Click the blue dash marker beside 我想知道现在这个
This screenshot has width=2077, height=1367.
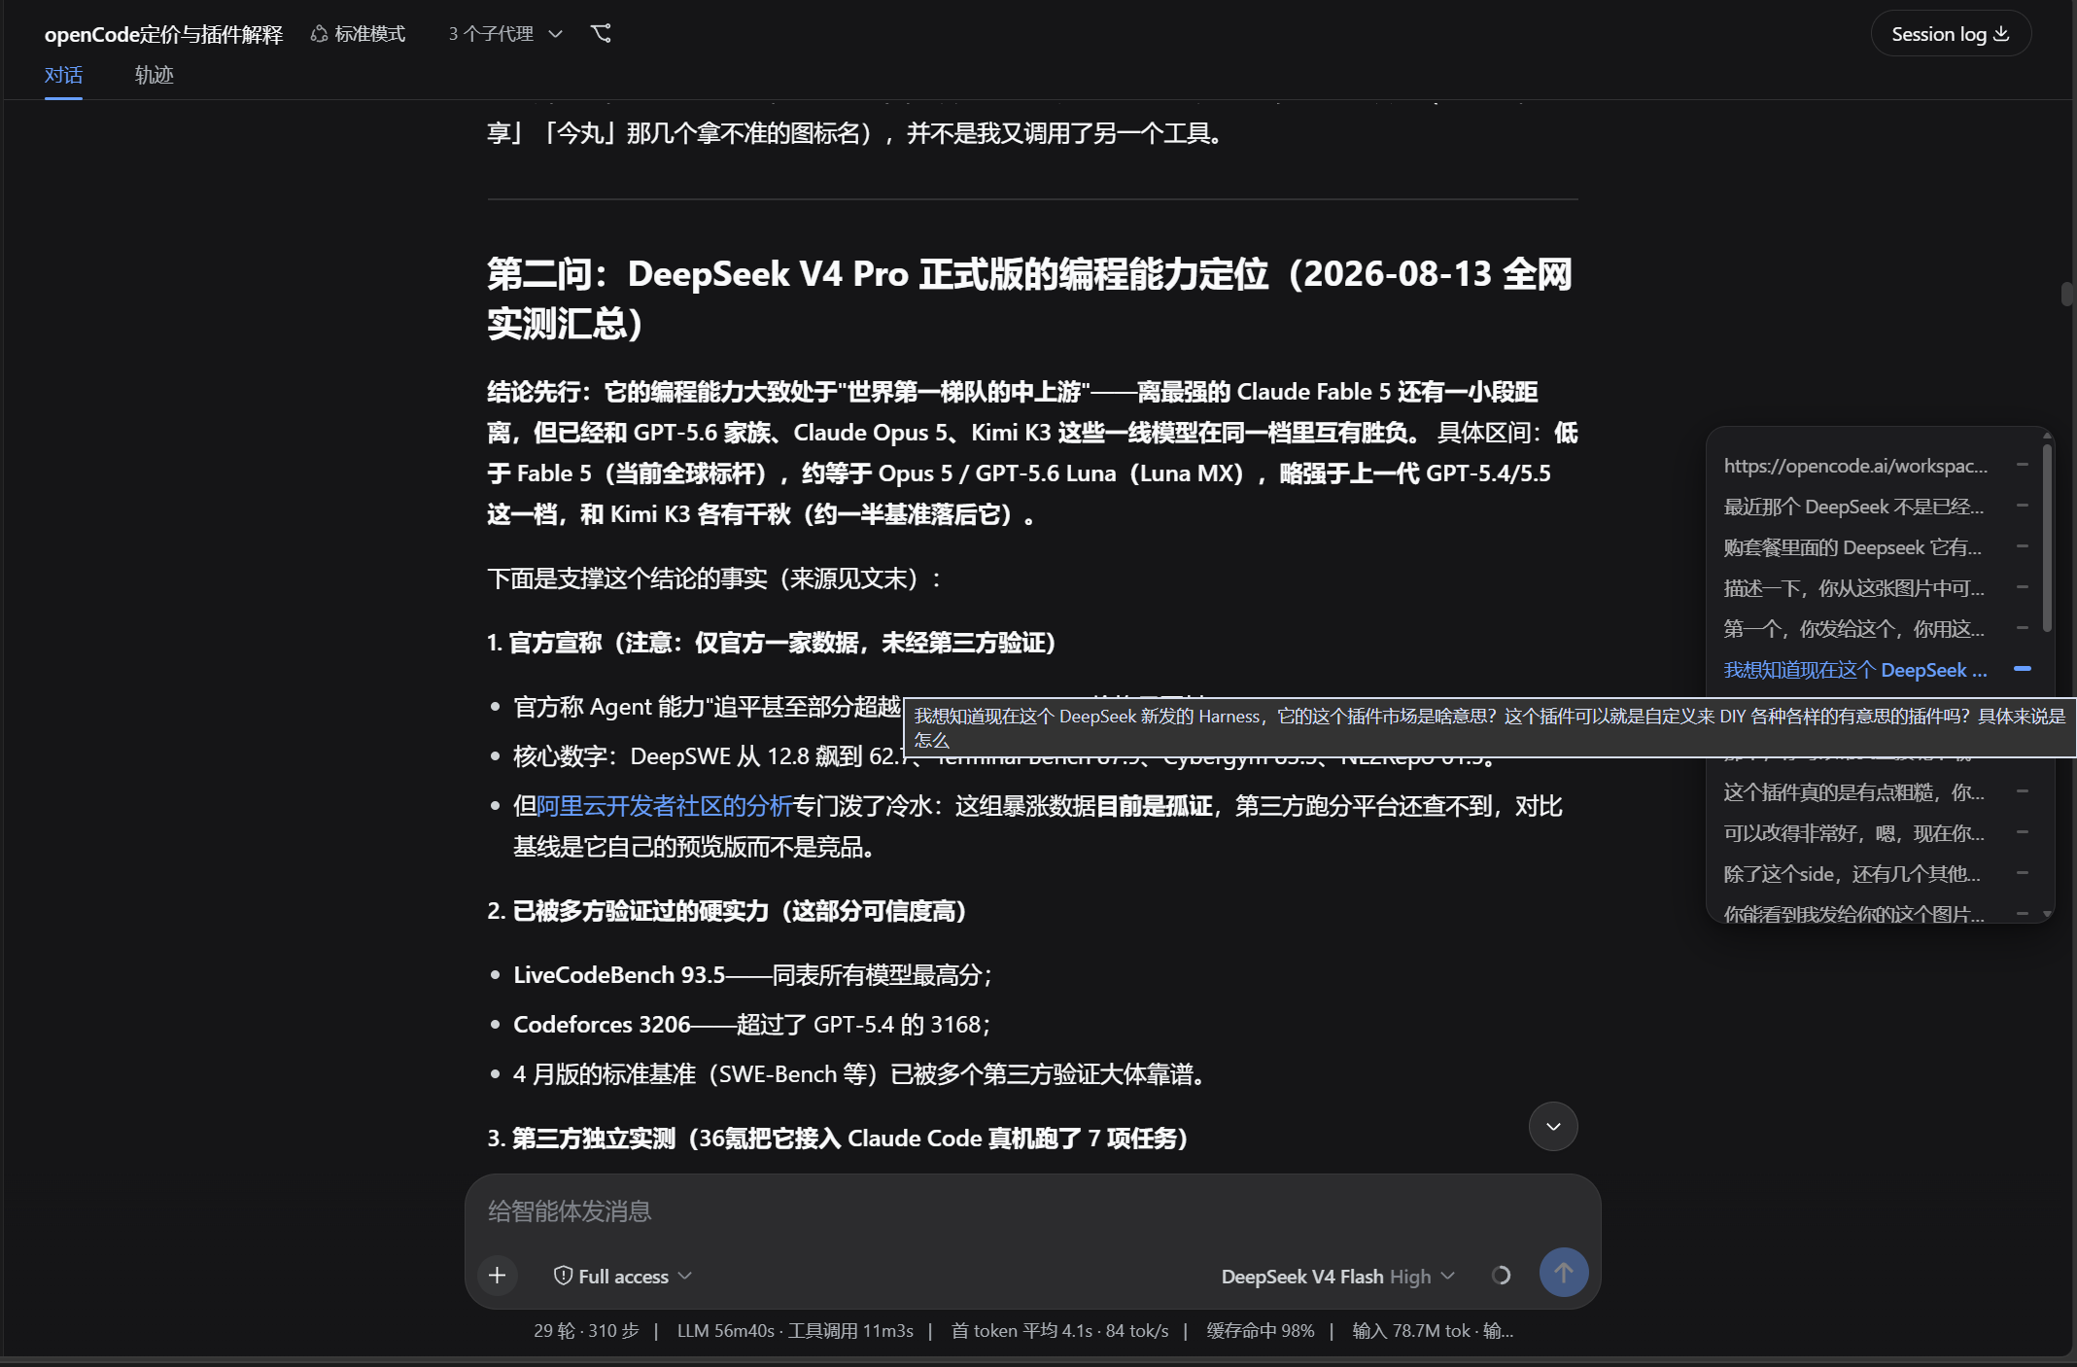click(x=2023, y=669)
